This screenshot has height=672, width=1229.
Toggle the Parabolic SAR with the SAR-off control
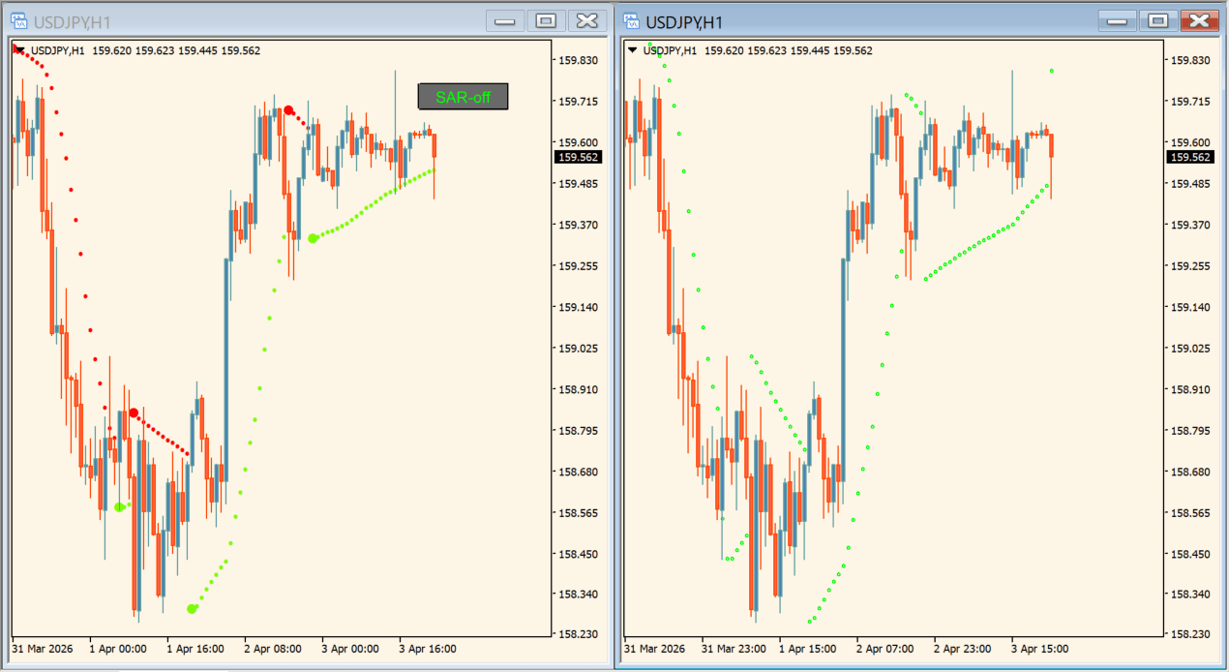tap(462, 96)
